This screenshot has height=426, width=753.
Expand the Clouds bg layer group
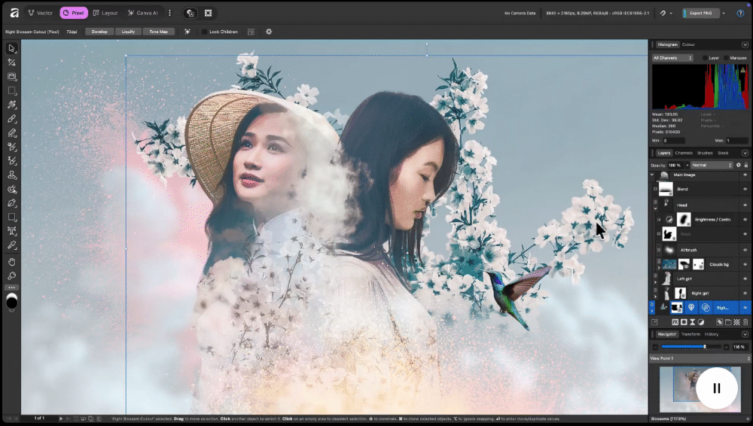[659, 266]
